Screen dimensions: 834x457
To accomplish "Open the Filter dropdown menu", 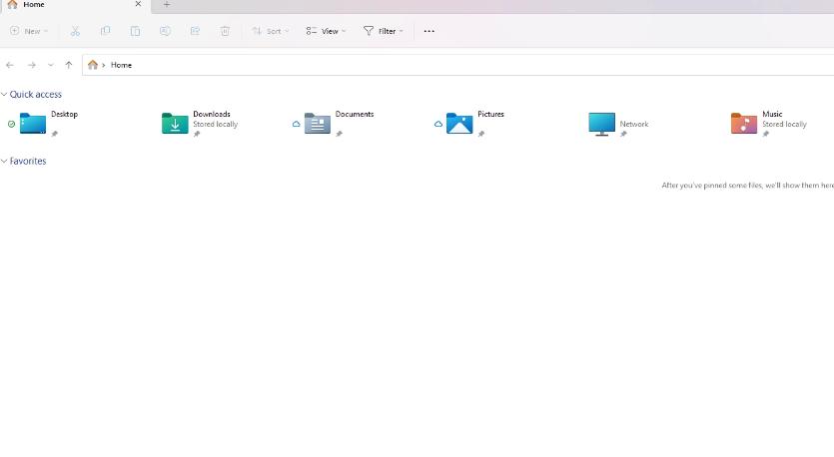I will click(384, 31).
